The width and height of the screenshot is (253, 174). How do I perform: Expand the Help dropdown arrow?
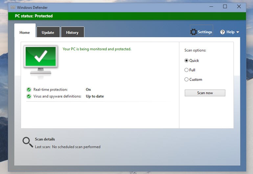[238, 32]
